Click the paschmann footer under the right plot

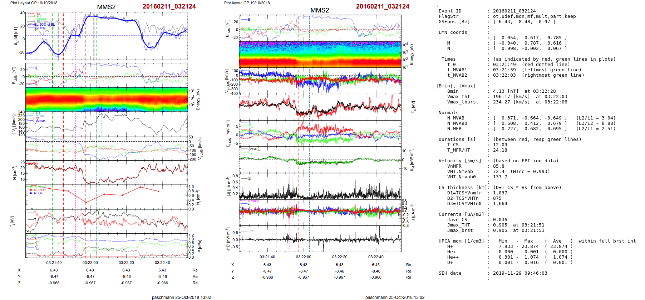[x=395, y=297]
